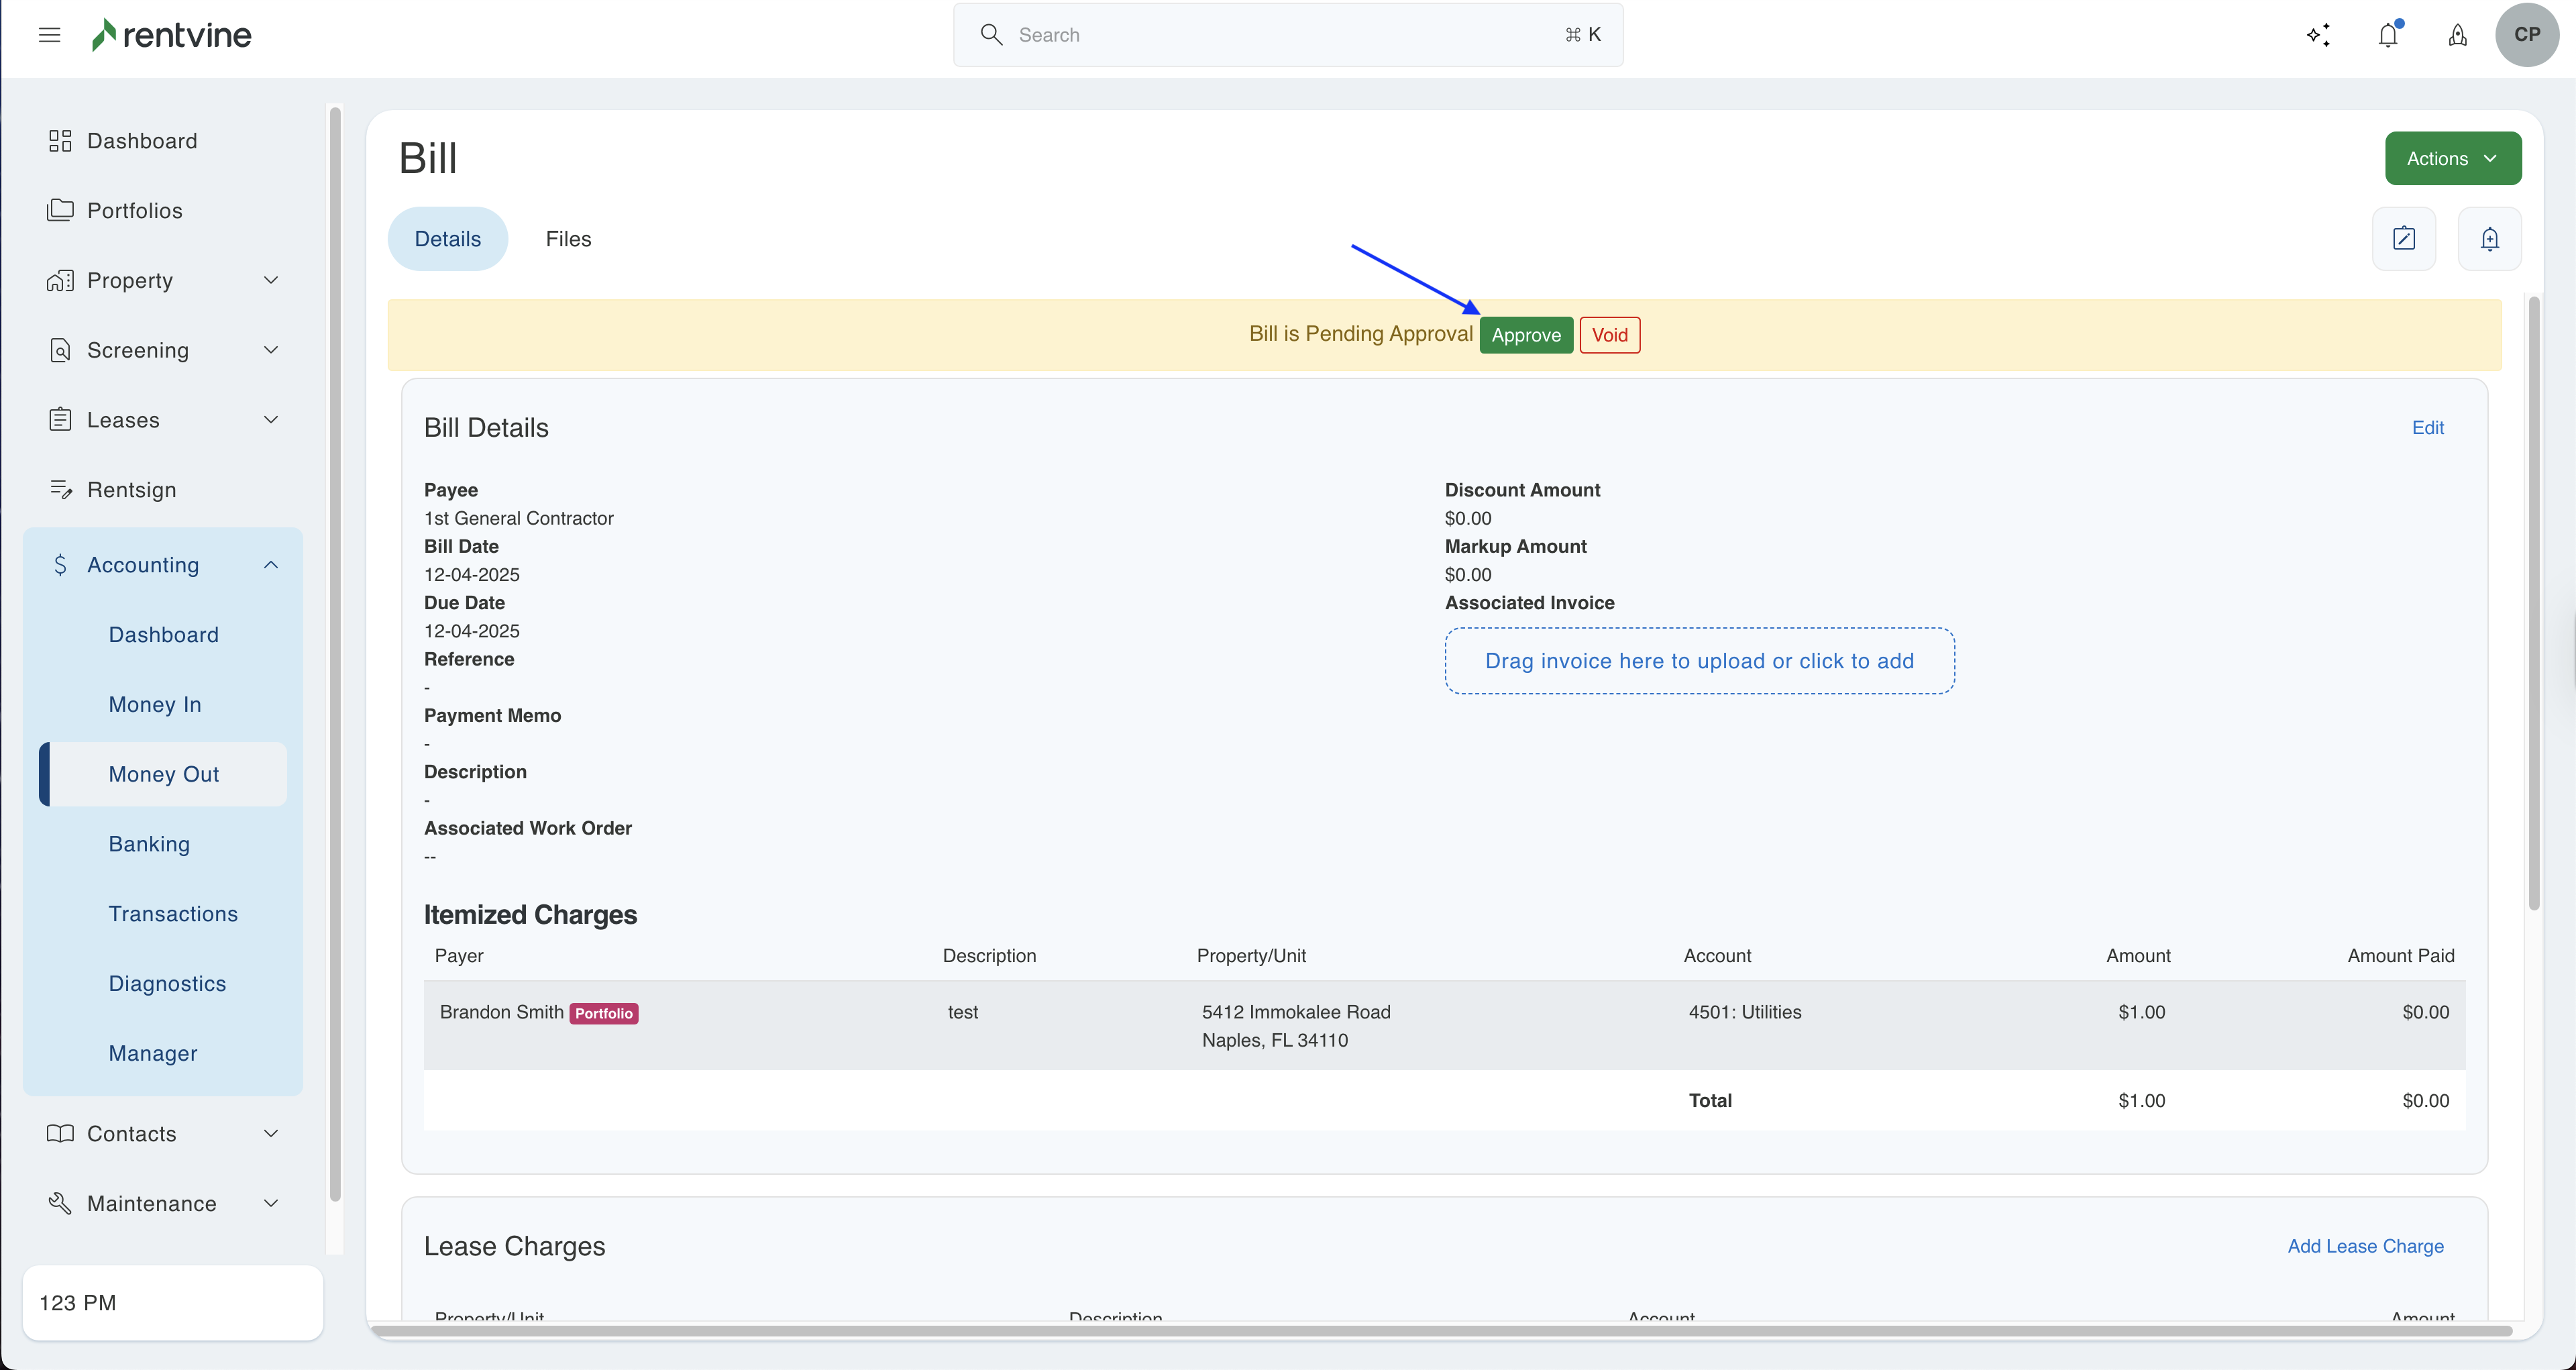Click the AI sparkle icon in header
This screenshot has height=1370, width=2576.
tap(2318, 35)
